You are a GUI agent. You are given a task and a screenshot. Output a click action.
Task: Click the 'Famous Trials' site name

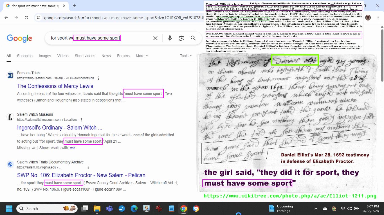tap(29, 73)
